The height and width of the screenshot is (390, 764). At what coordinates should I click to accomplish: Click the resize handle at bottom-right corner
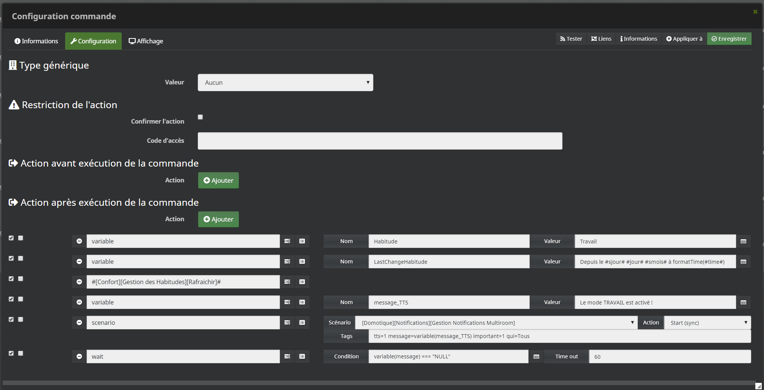(x=758, y=386)
